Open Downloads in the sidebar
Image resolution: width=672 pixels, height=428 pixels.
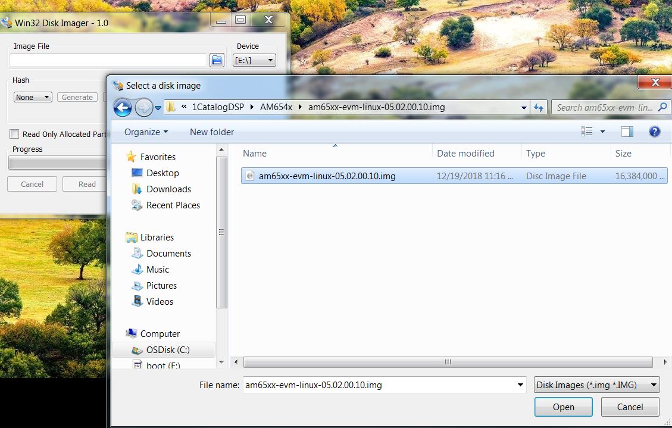168,189
